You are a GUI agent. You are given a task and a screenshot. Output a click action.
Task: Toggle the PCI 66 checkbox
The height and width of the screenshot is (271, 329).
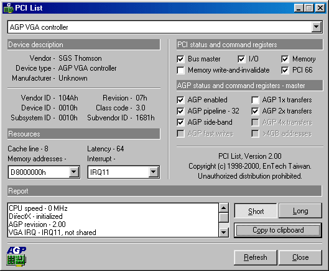285,70
